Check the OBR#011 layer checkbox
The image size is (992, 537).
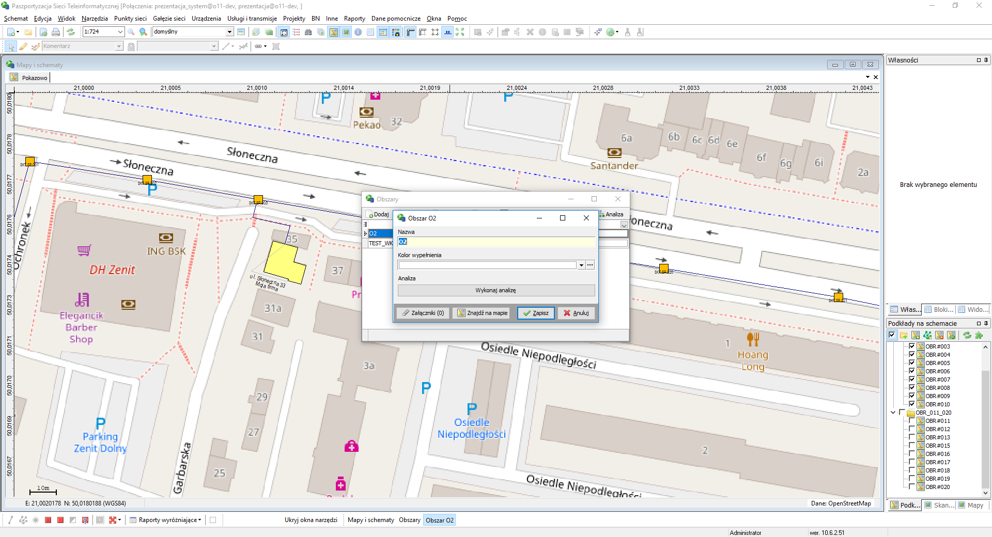tap(912, 421)
